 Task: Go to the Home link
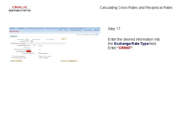click(60, 30)
